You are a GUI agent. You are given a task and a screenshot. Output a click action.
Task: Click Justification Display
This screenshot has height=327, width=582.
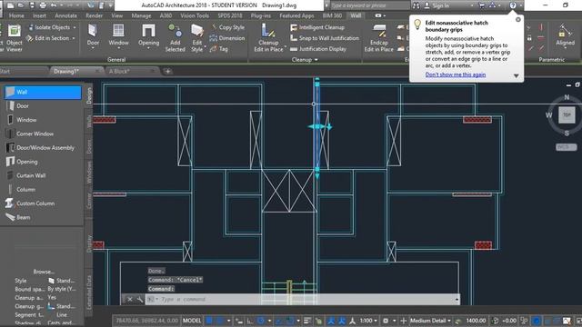pyautogui.click(x=318, y=48)
